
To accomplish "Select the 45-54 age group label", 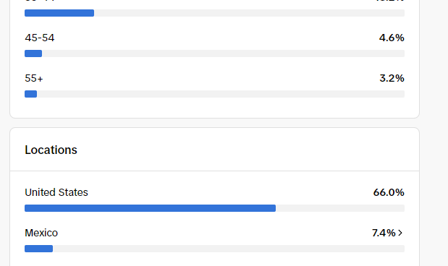I will 39,38.
